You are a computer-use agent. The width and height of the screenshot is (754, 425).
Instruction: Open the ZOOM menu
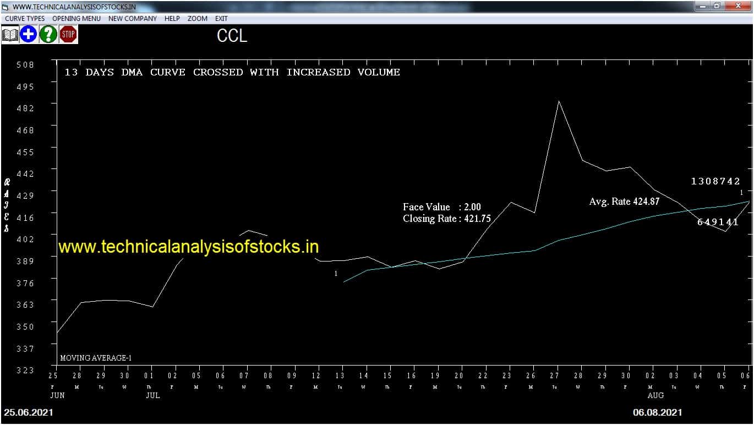tap(198, 19)
